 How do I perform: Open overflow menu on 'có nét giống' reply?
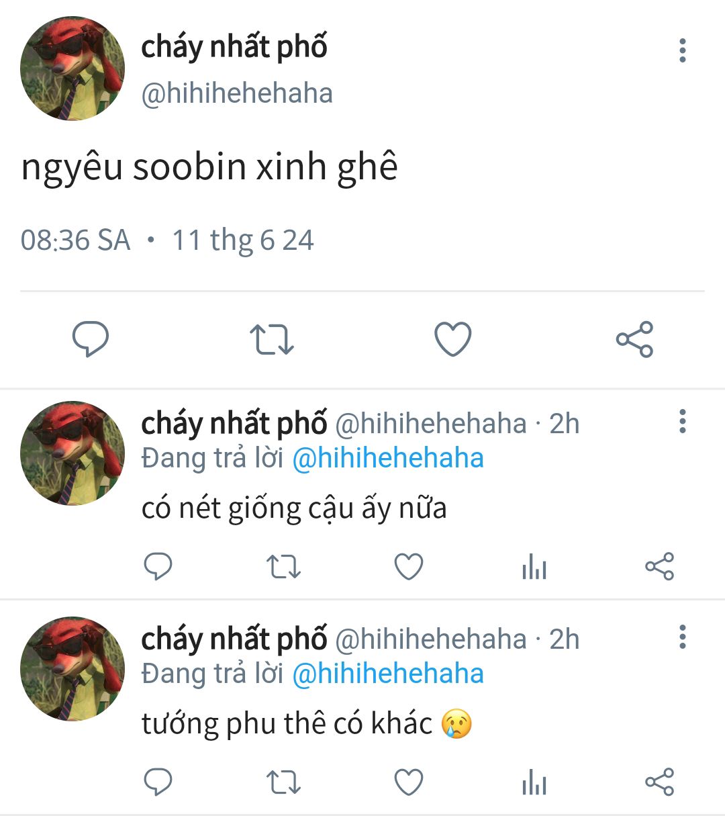[x=683, y=421]
